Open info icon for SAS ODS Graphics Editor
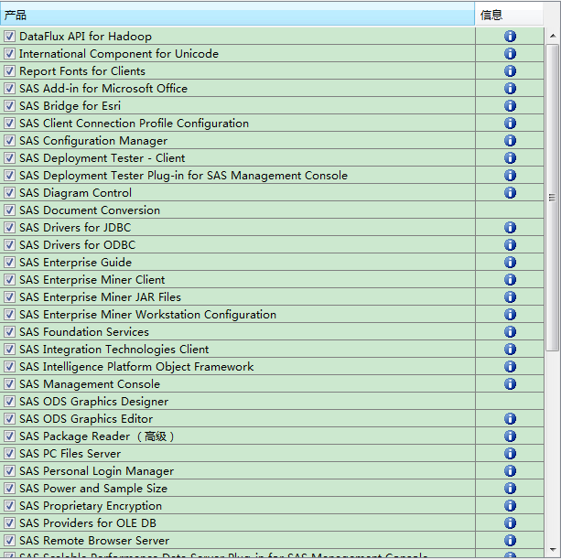This screenshot has width=561, height=560. pos(510,419)
